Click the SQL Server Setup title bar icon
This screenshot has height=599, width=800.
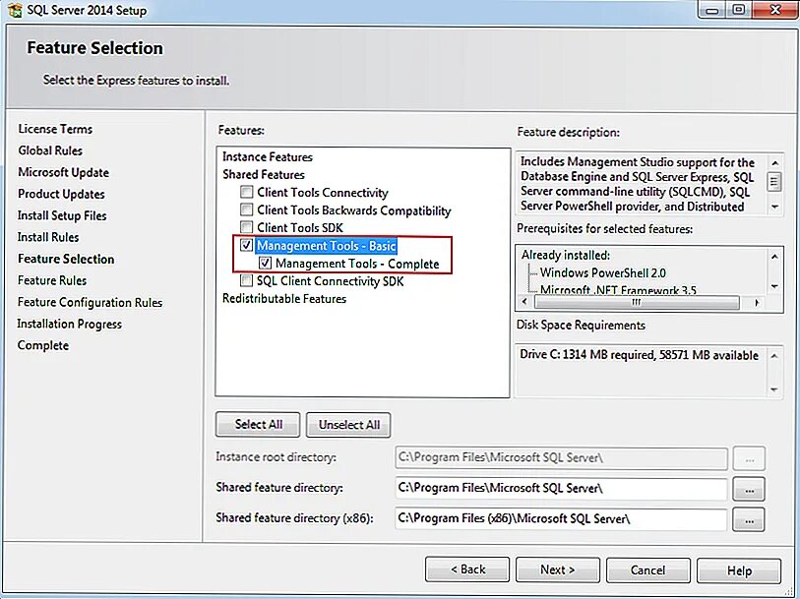[14, 10]
